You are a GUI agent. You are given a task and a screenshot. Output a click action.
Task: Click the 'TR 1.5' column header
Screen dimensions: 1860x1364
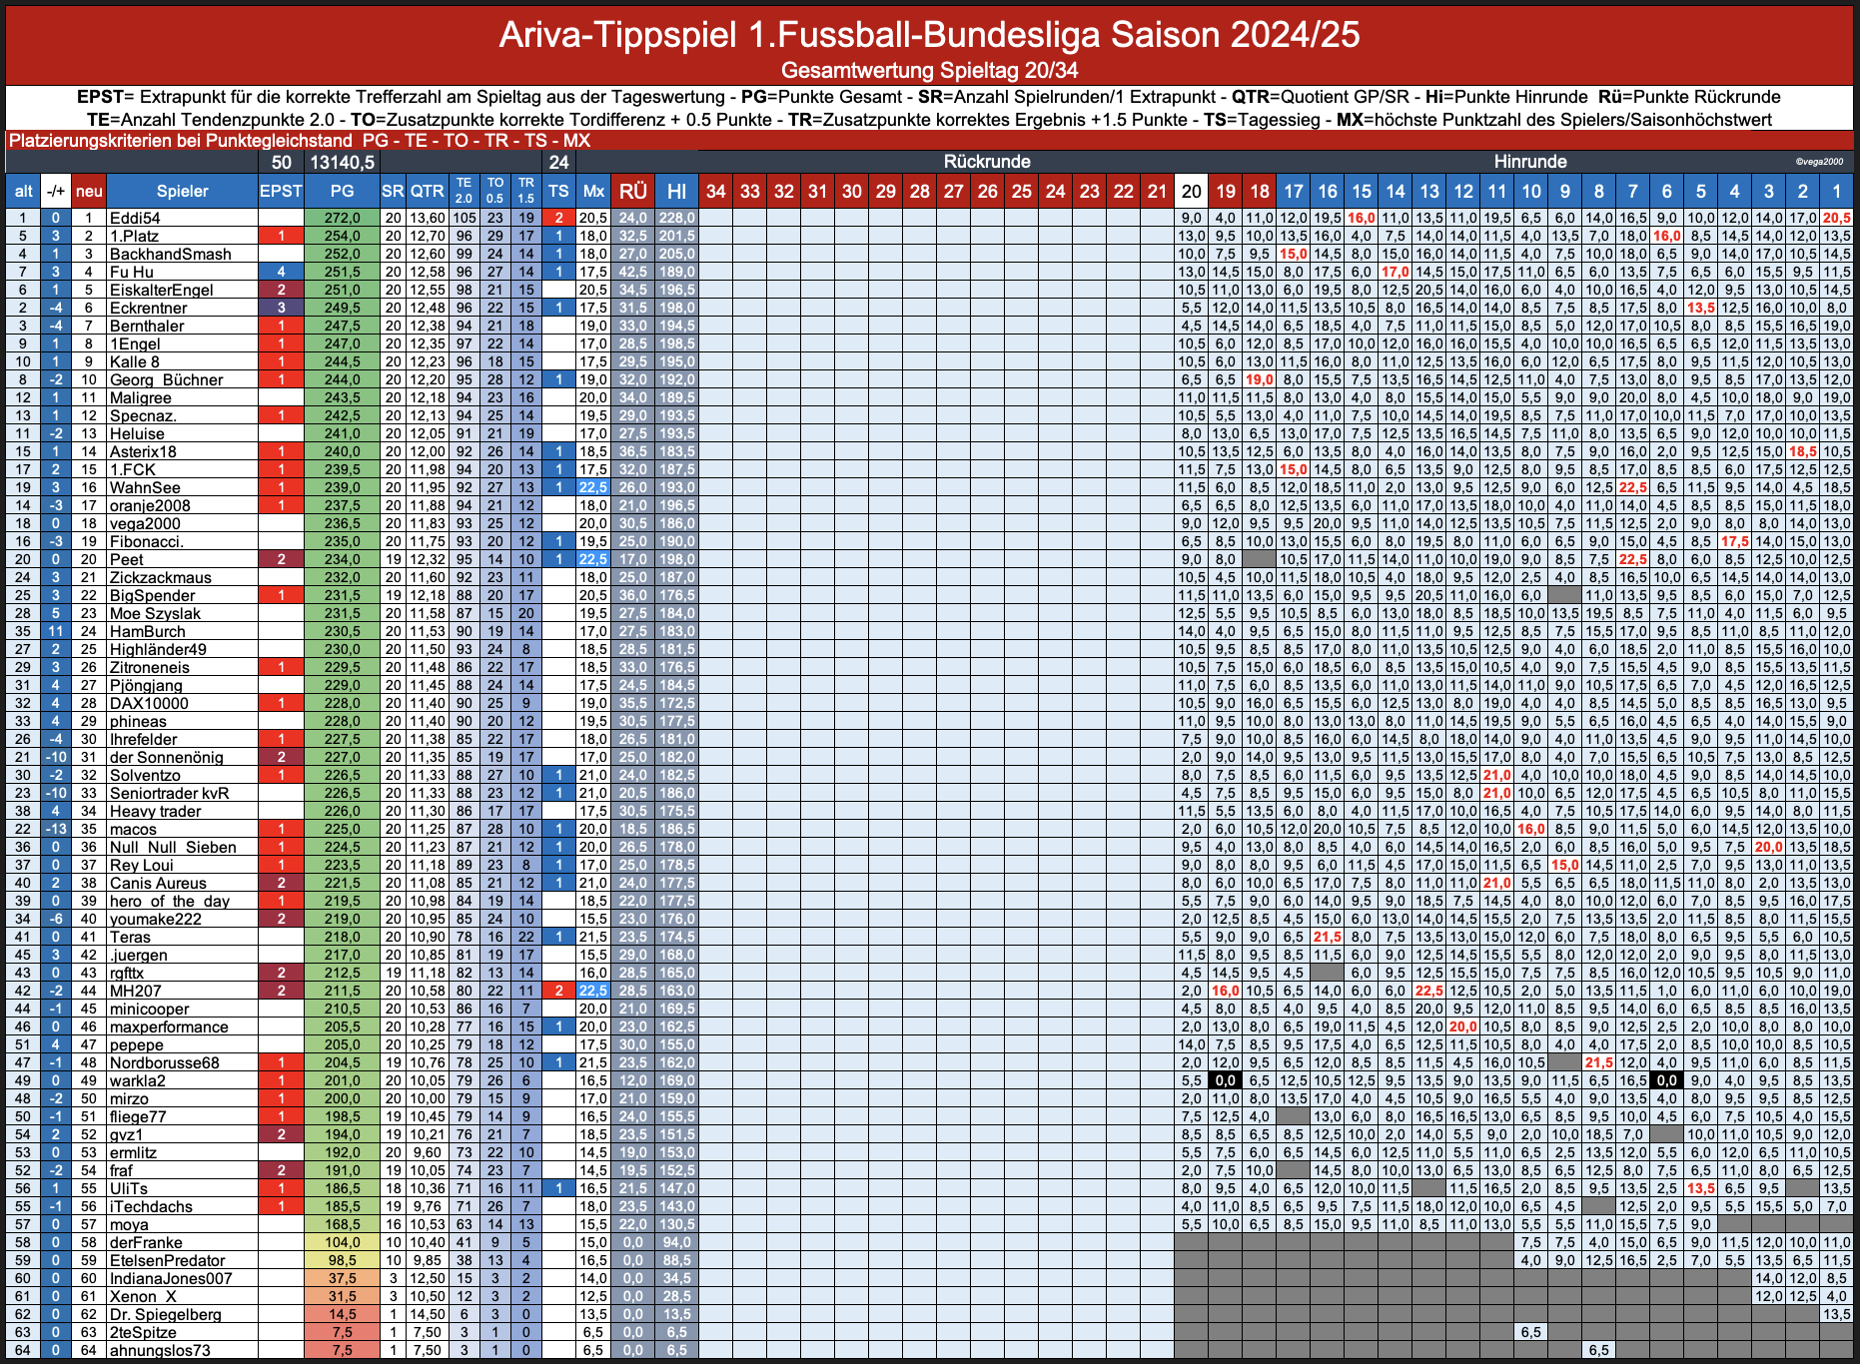(526, 191)
